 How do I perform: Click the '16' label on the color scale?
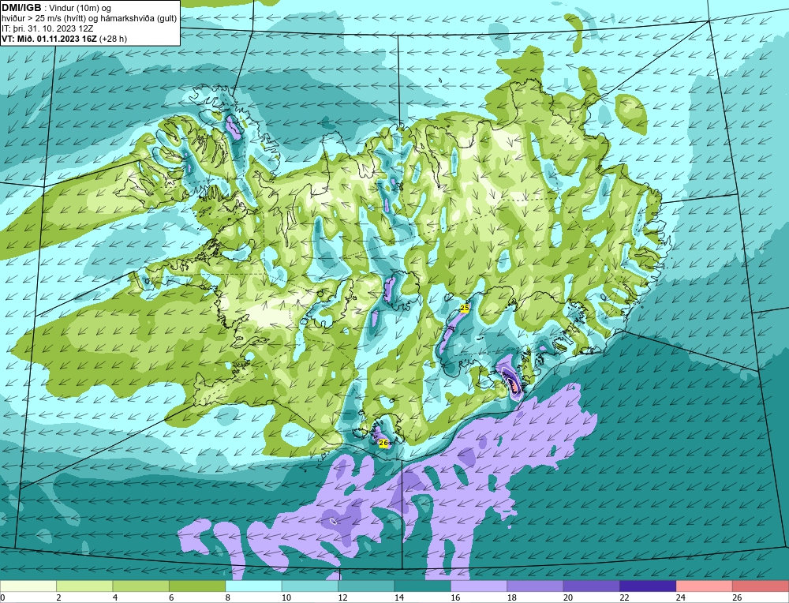[455, 597]
